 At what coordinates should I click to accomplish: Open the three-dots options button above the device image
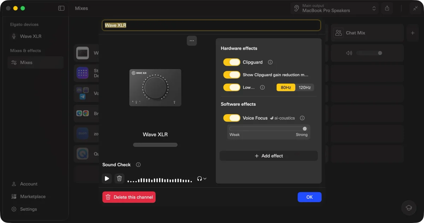(192, 41)
